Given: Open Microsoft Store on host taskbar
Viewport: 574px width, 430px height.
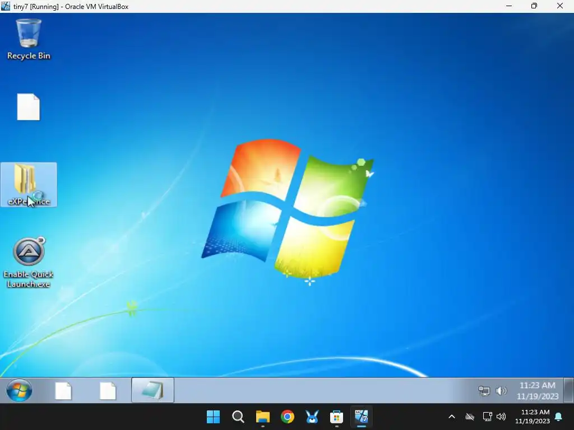Looking at the screenshot, I should click(336, 417).
